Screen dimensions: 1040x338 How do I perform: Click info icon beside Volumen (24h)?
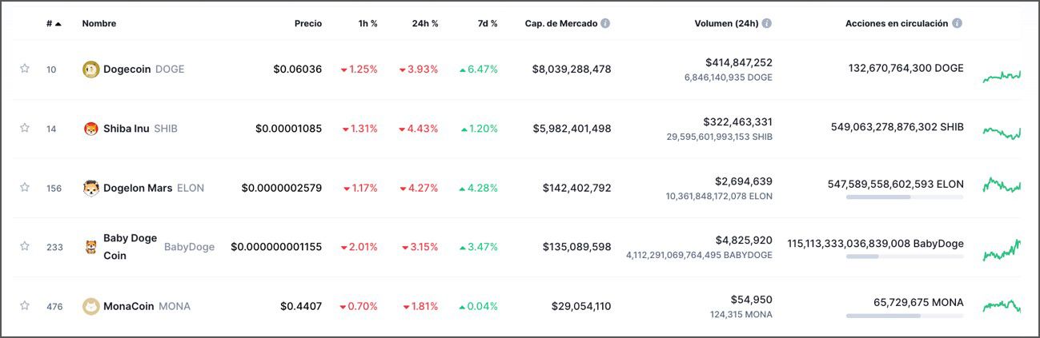coord(767,23)
